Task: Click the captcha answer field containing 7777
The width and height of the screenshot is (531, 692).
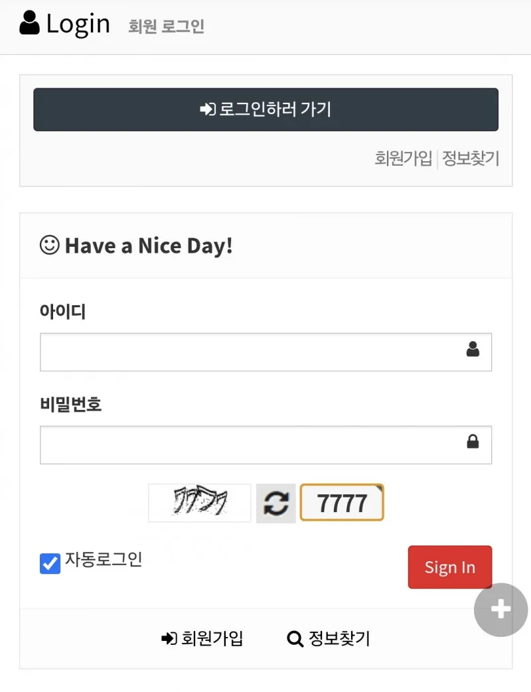Action: (x=342, y=503)
